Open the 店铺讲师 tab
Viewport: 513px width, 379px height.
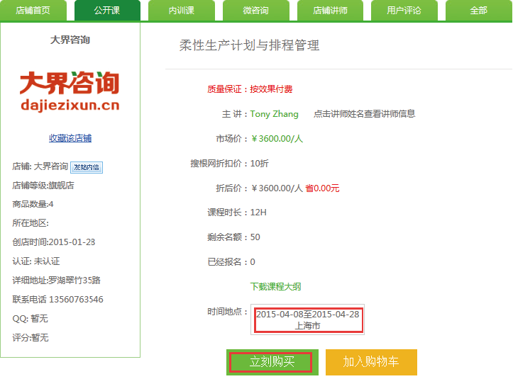point(330,11)
